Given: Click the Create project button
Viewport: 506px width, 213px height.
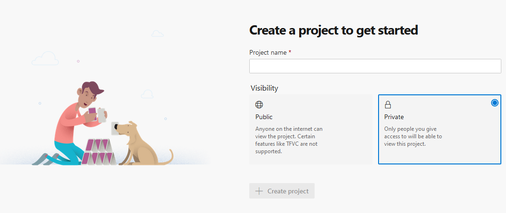Looking at the screenshot, I should point(282,191).
